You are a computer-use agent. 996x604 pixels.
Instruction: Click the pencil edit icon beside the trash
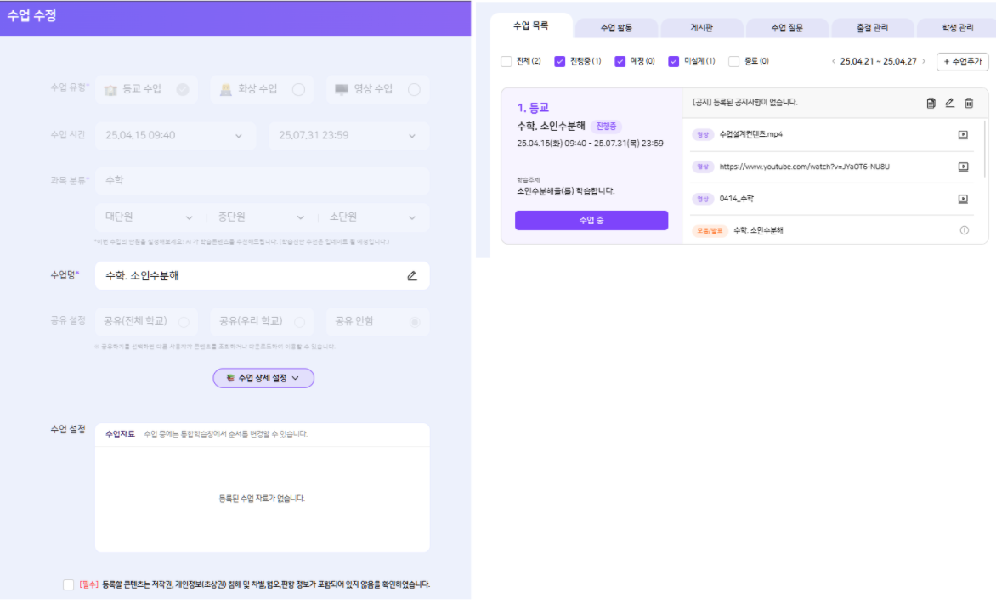click(x=949, y=103)
